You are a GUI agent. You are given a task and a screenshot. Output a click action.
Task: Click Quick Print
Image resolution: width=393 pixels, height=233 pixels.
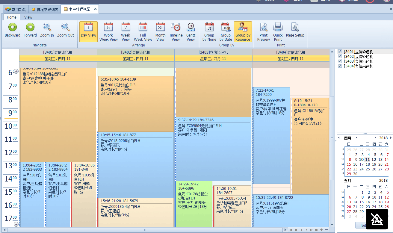(278, 31)
